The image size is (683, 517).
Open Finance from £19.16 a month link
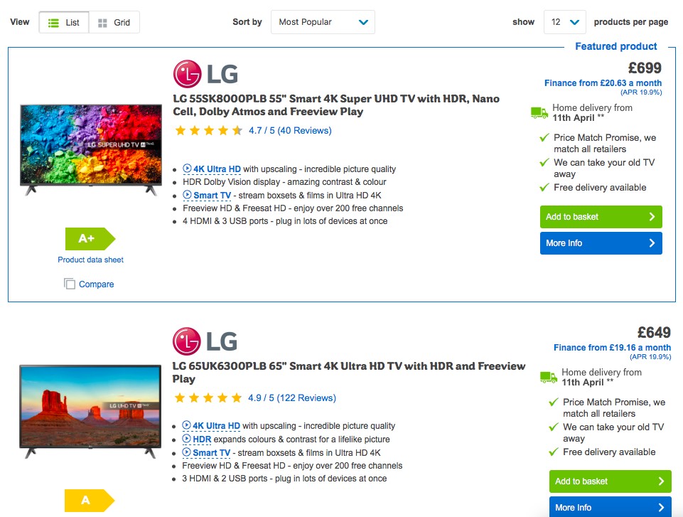[x=612, y=348]
